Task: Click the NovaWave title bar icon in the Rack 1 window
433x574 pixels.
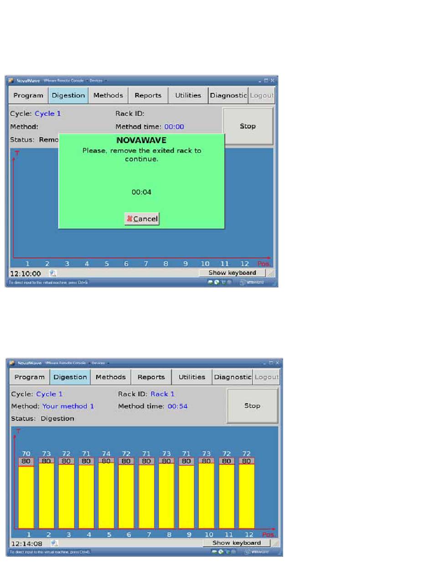Action: (x=11, y=363)
